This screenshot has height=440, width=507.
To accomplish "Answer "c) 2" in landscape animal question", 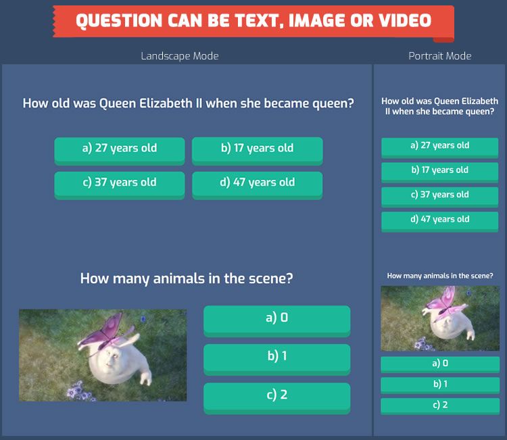I will coord(276,395).
